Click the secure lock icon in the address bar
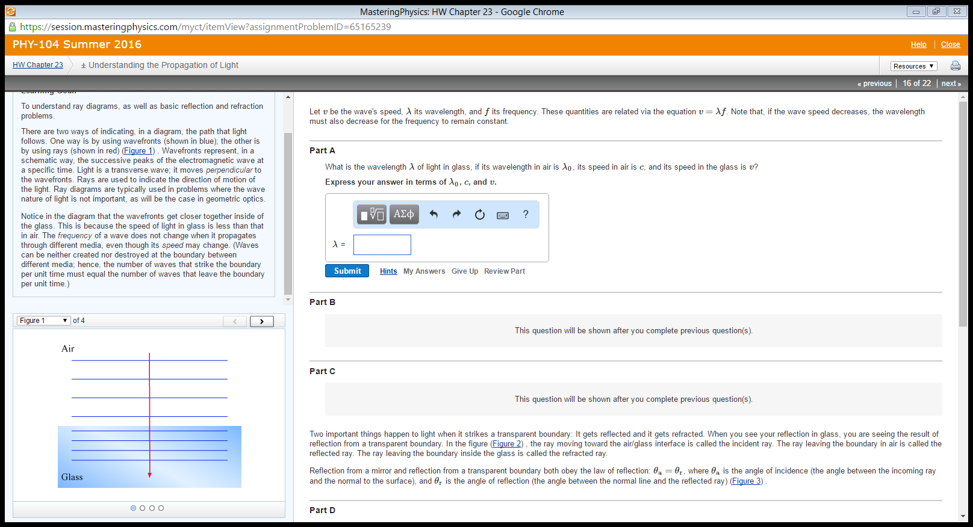The width and height of the screenshot is (973, 527). pyautogui.click(x=12, y=26)
